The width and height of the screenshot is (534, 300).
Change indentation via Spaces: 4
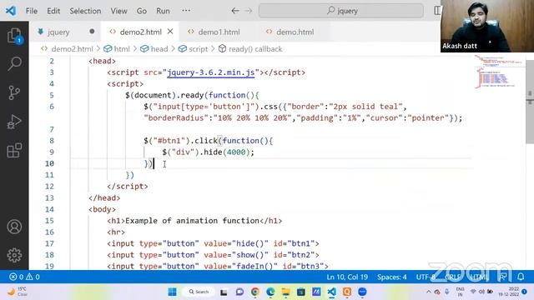(391, 277)
